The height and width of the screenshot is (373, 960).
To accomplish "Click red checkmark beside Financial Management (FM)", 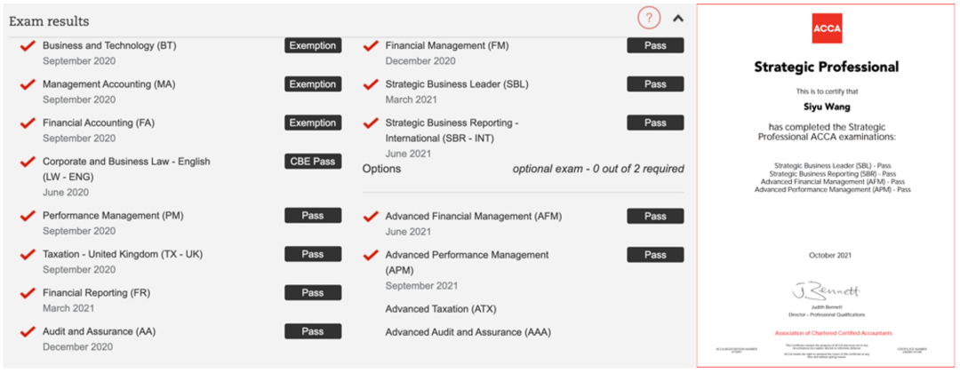I will coord(371,46).
